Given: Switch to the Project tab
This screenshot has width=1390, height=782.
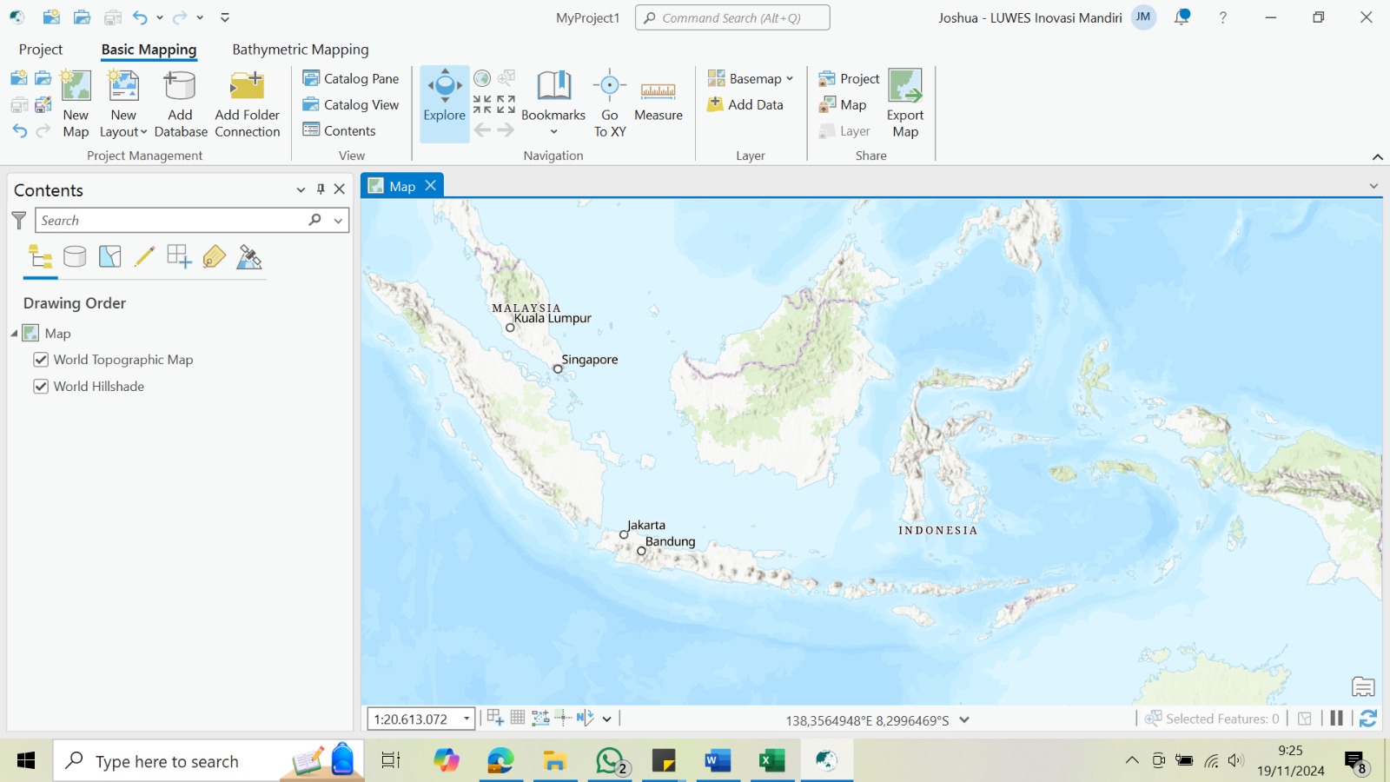Looking at the screenshot, I should tap(41, 50).
